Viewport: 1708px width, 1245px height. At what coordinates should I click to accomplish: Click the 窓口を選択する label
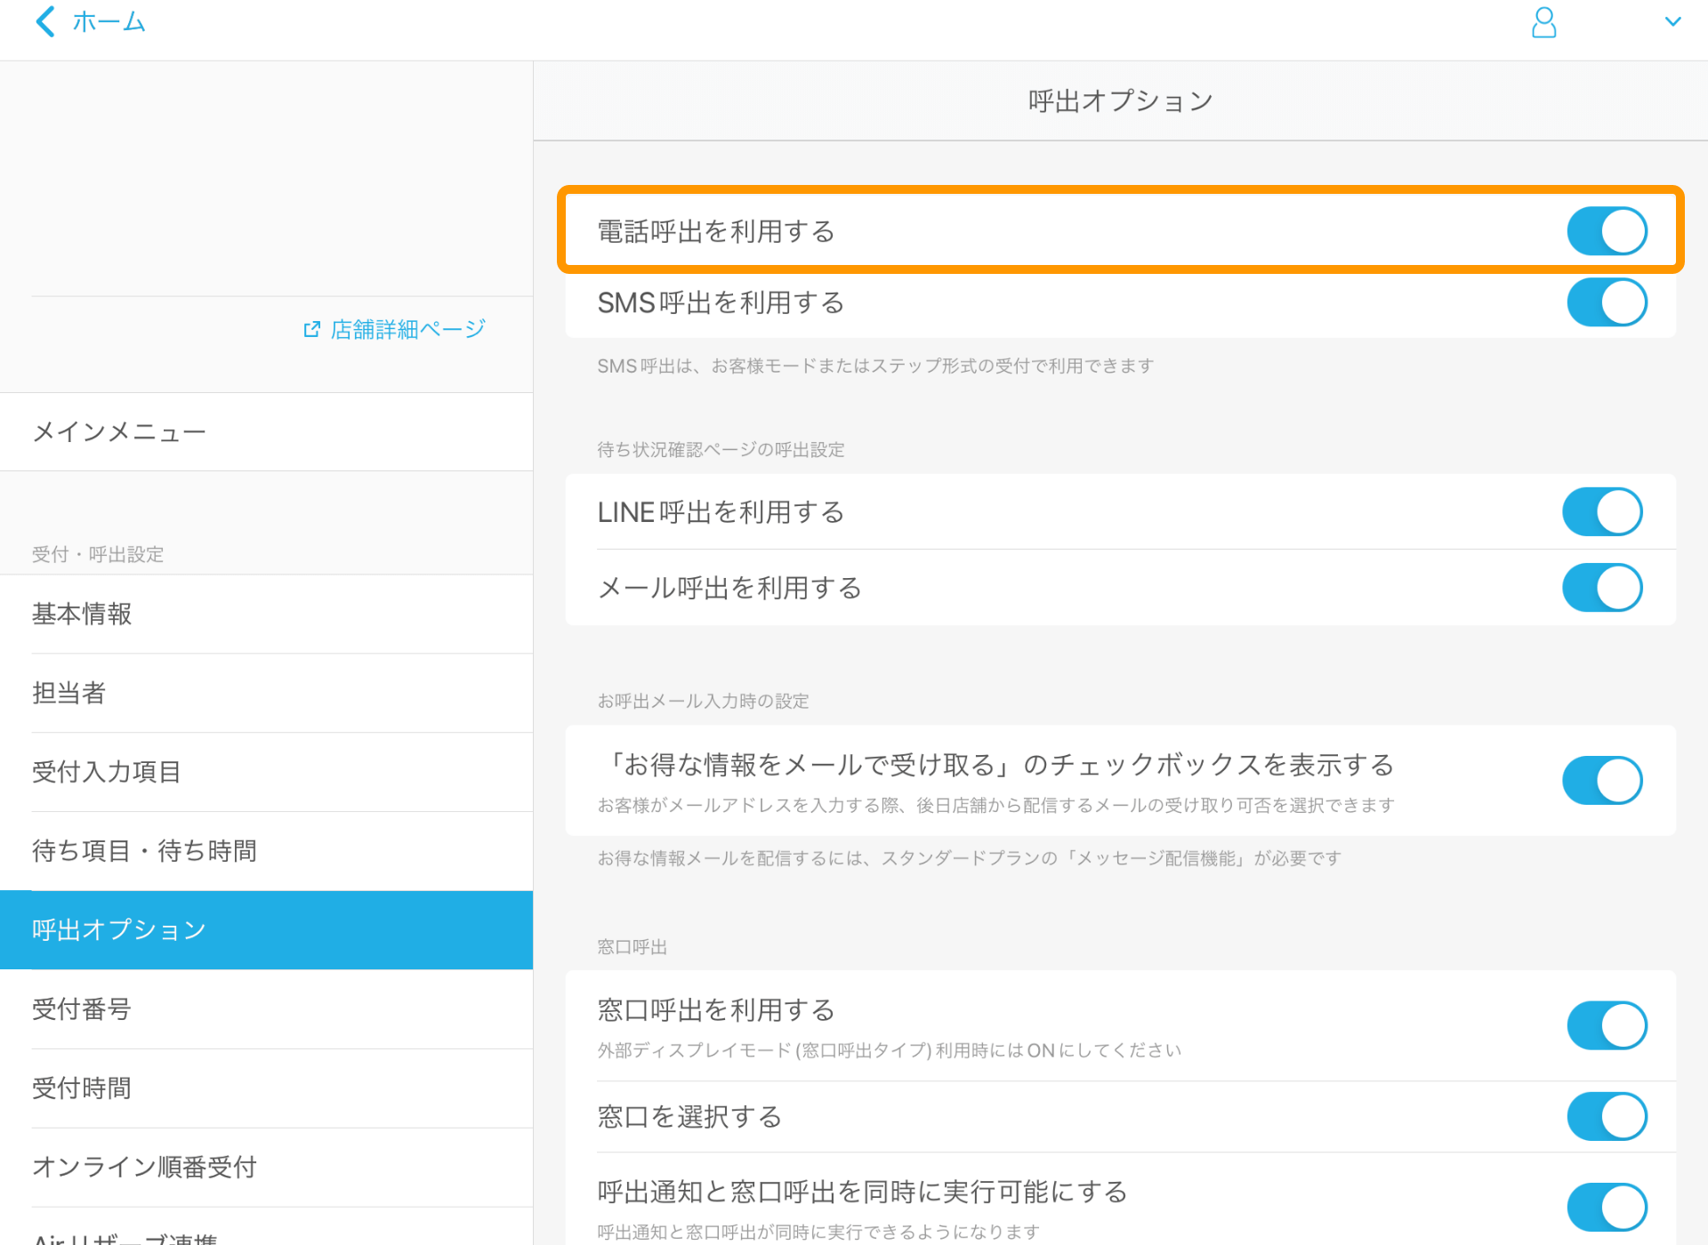tap(689, 1117)
